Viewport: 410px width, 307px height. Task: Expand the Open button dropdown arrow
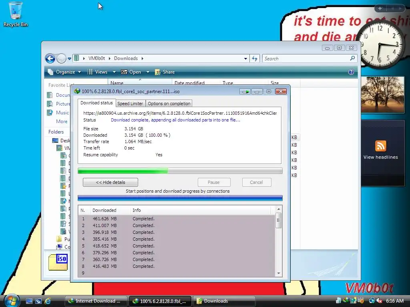(x=148, y=72)
